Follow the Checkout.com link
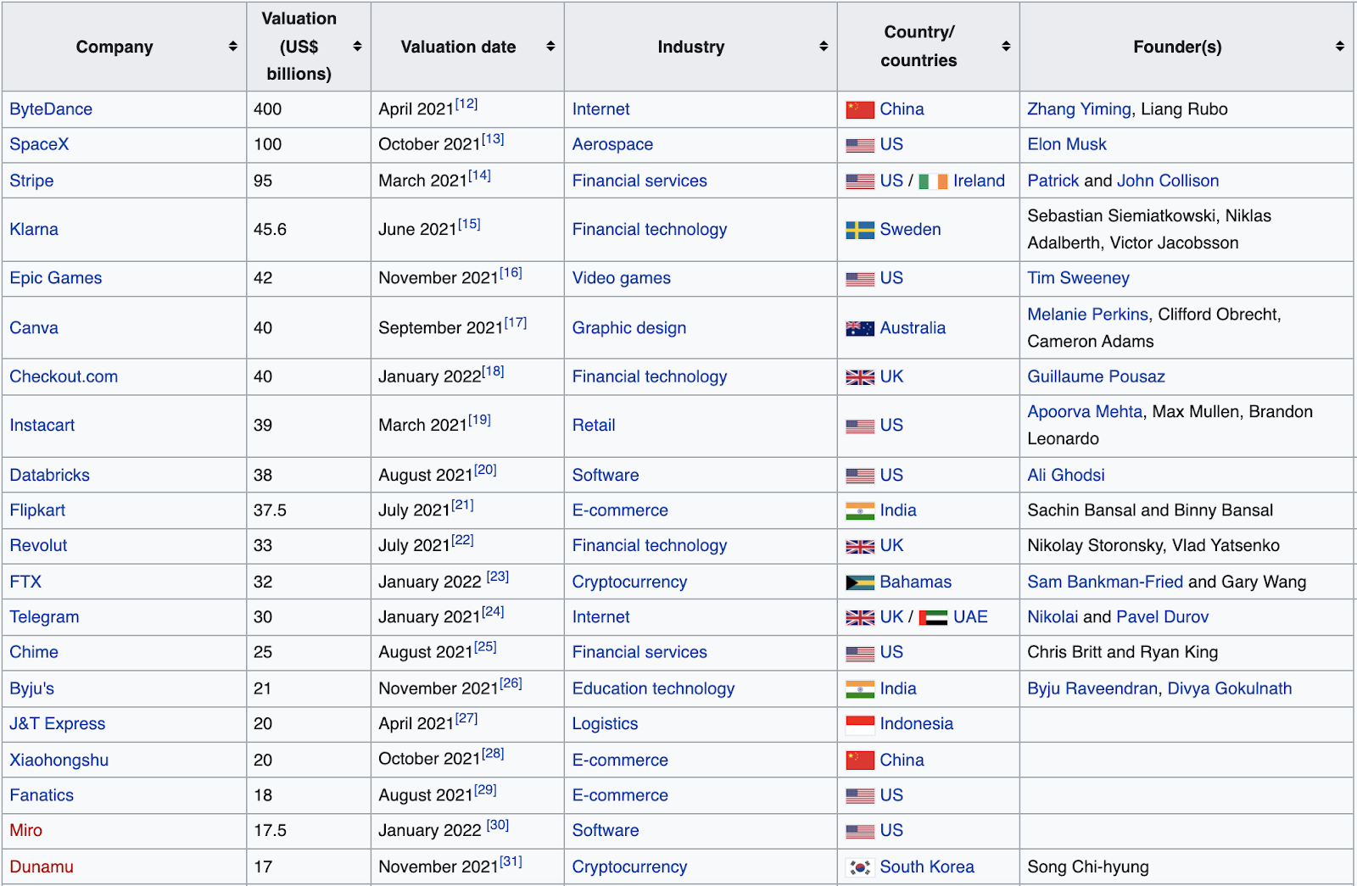Viewport: 1357px width, 886px height. coord(64,376)
